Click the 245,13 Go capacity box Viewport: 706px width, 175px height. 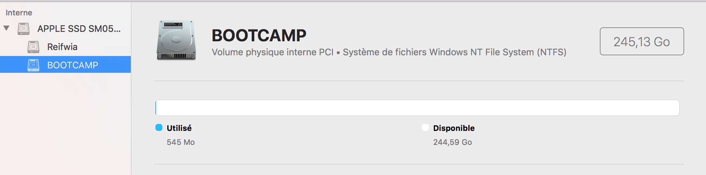[642, 42]
